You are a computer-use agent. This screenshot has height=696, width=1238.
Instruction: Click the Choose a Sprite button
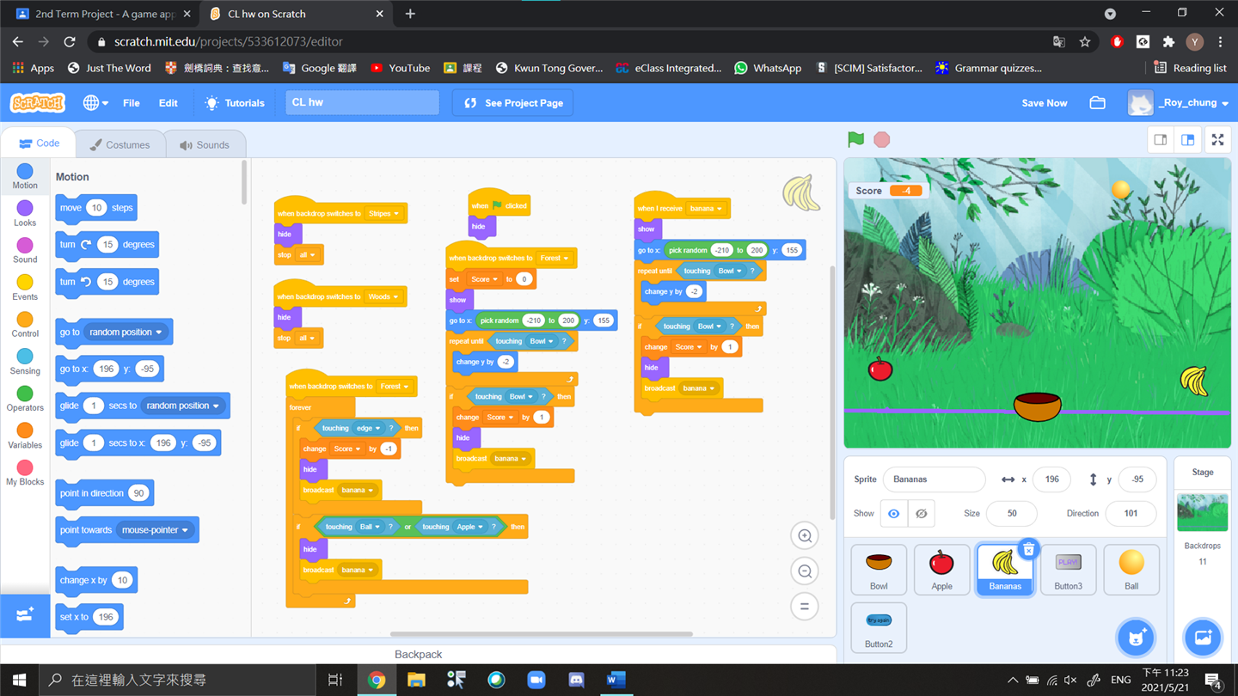(x=1135, y=638)
